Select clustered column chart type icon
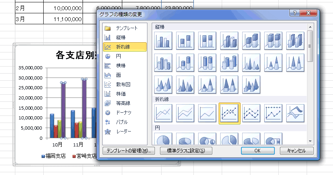333x175 pixels. tap(163, 41)
